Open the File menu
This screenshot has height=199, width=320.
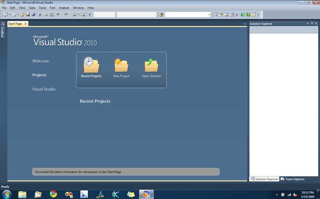(4, 8)
